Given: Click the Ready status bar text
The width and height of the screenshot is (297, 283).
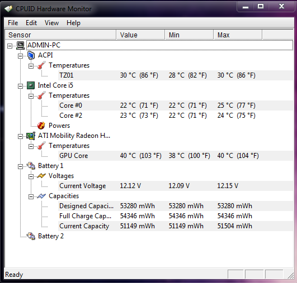Looking at the screenshot, I should click(x=14, y=275).
